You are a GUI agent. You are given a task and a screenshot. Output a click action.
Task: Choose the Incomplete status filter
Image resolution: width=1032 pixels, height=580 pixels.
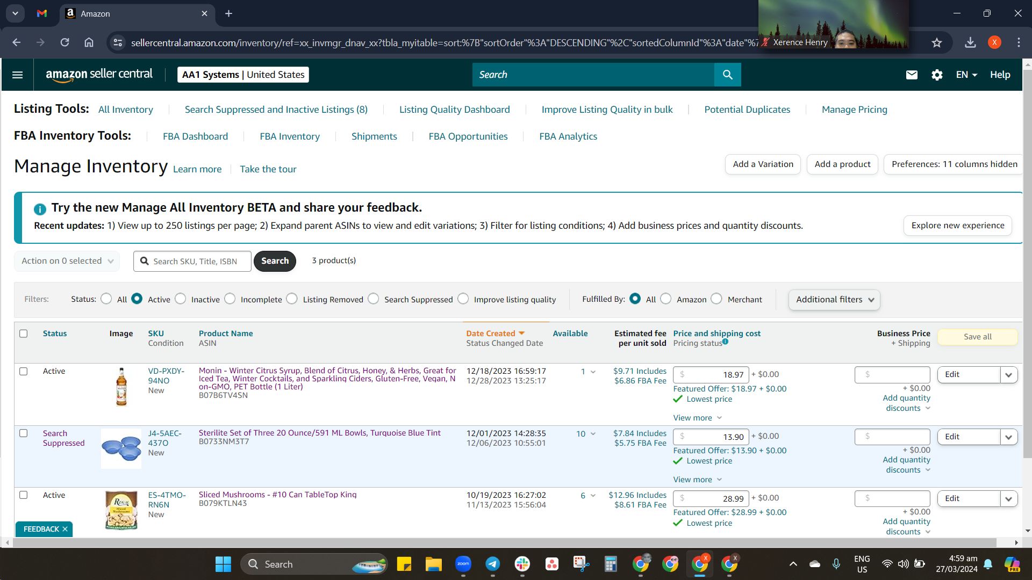pyautogui.click(x=230, y=299)
